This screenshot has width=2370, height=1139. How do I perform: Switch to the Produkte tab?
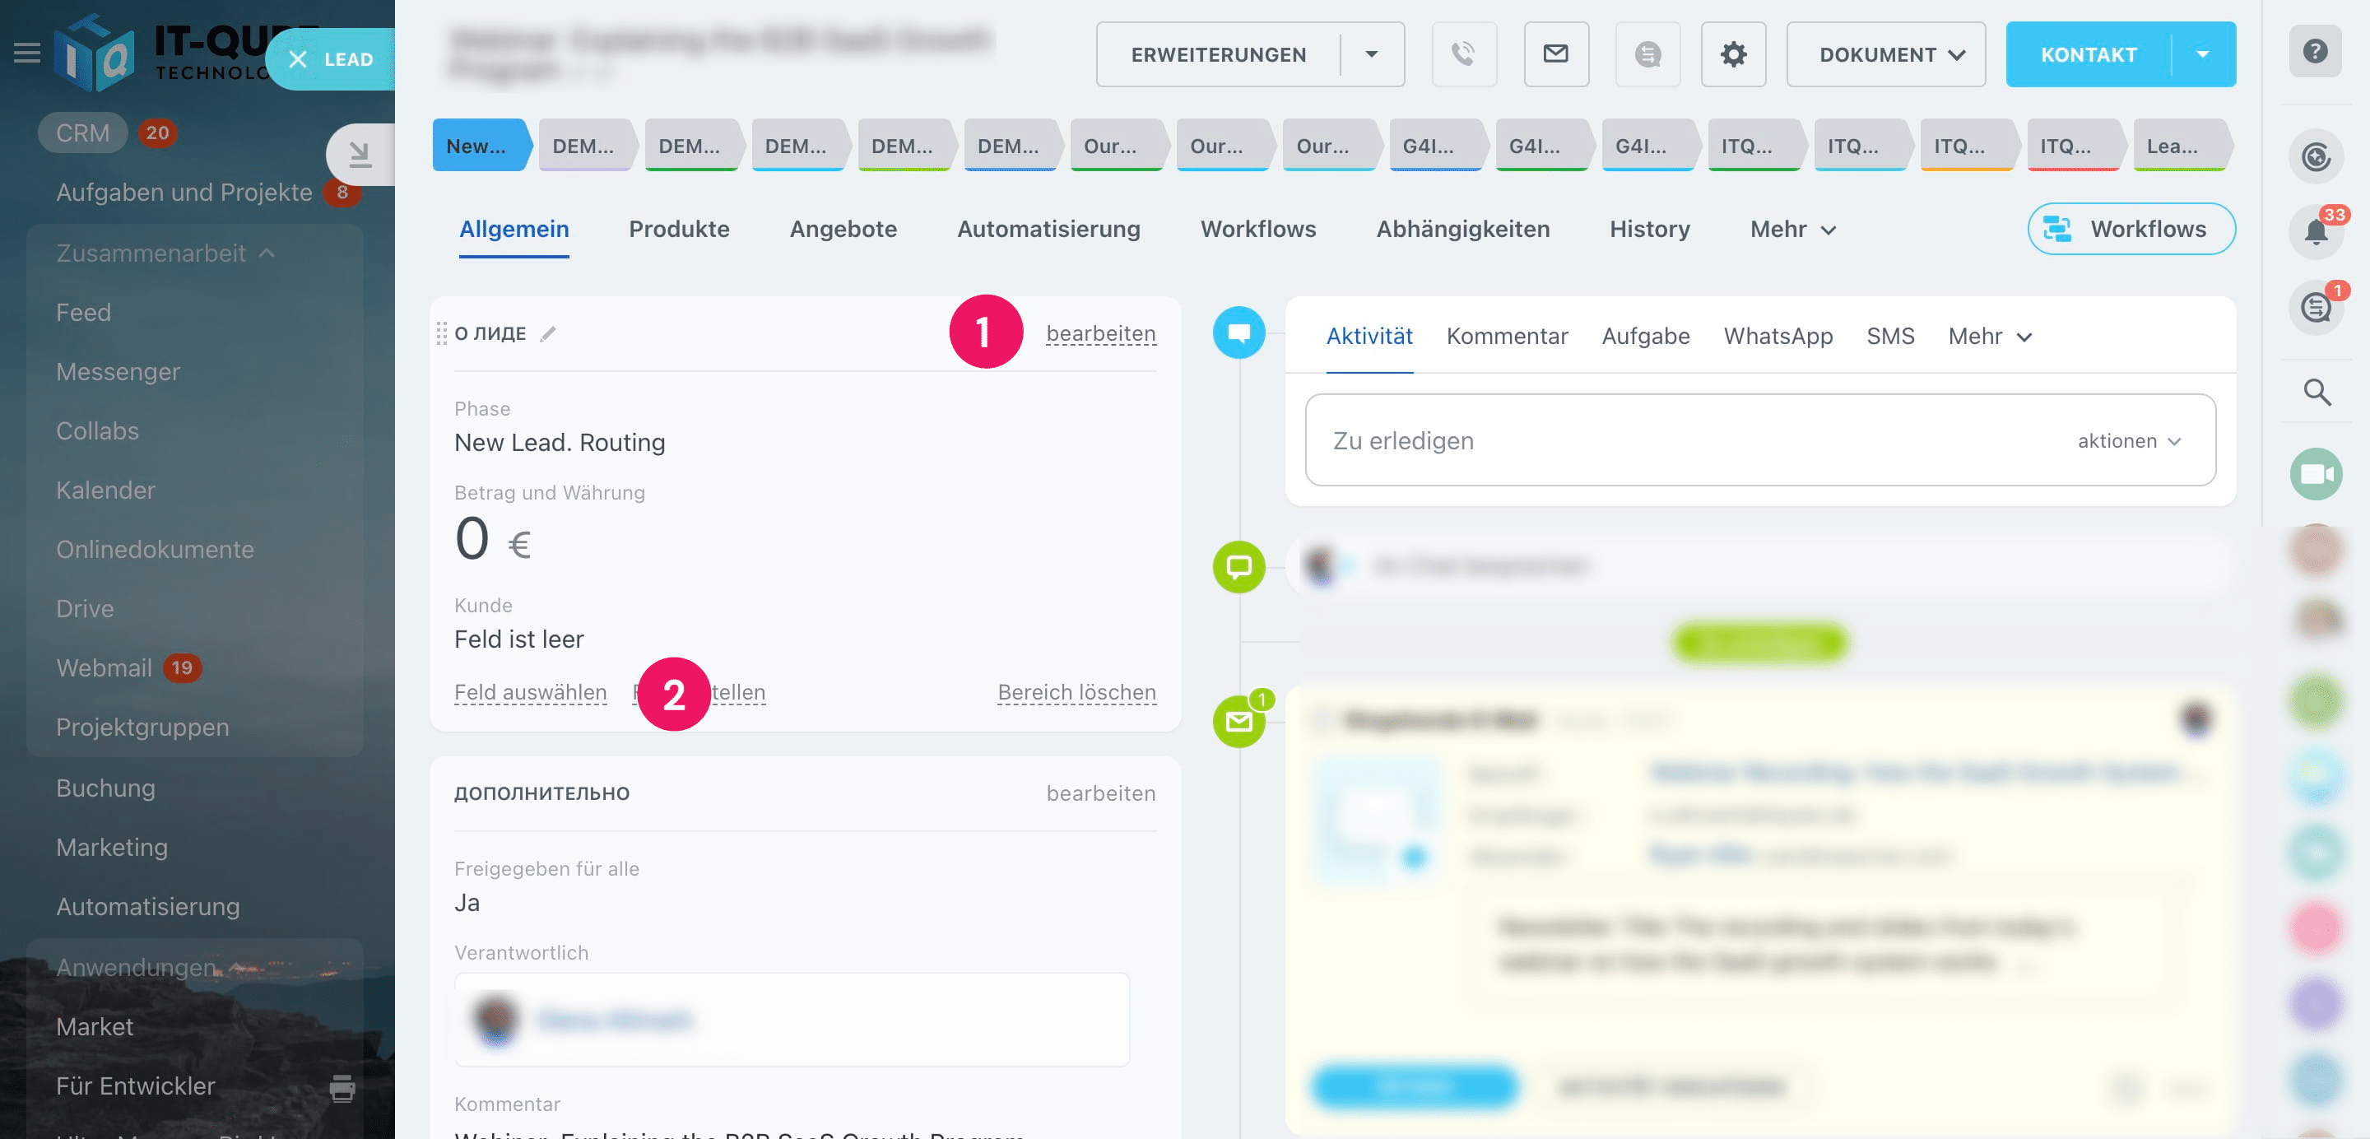(x=678, y=229)
